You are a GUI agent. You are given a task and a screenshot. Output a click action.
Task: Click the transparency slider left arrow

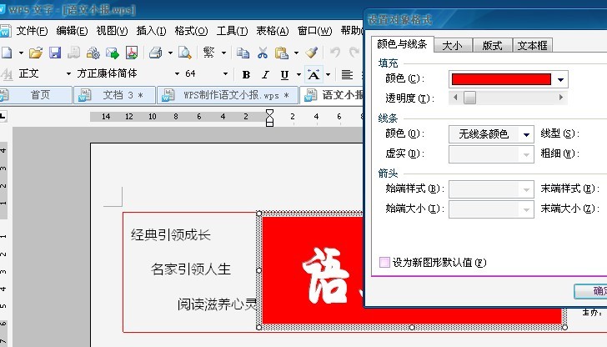tap(455, 98)
